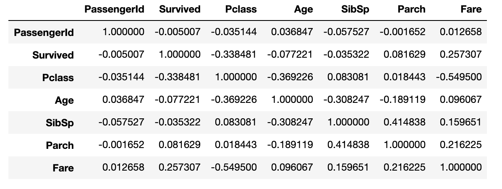
Task: Click the PassengerId column header
Action: tap(114, 9)
